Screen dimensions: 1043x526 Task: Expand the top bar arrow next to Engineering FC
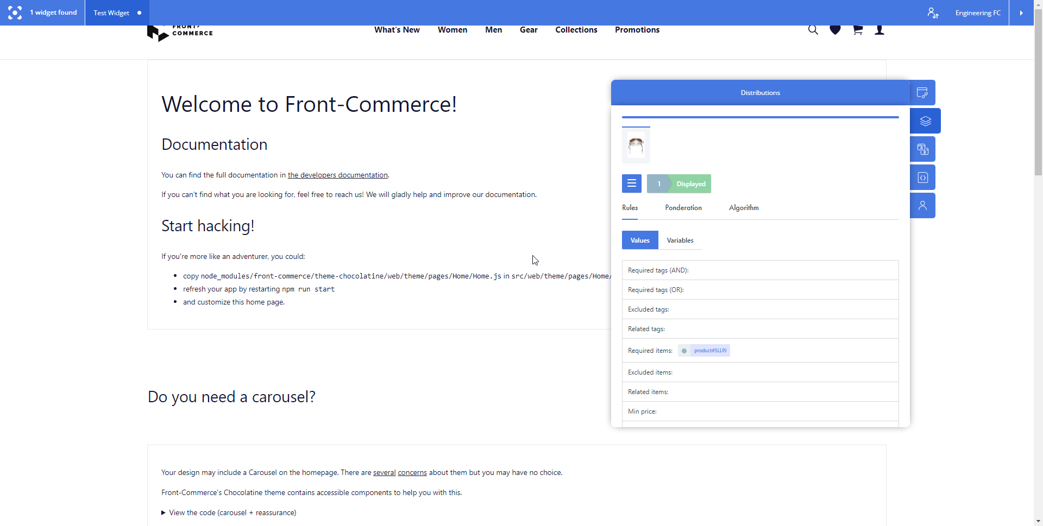tap(1021, 13)
